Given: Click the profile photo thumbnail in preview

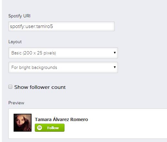Looking at the screenshot, I should click(x=23, y=123).
